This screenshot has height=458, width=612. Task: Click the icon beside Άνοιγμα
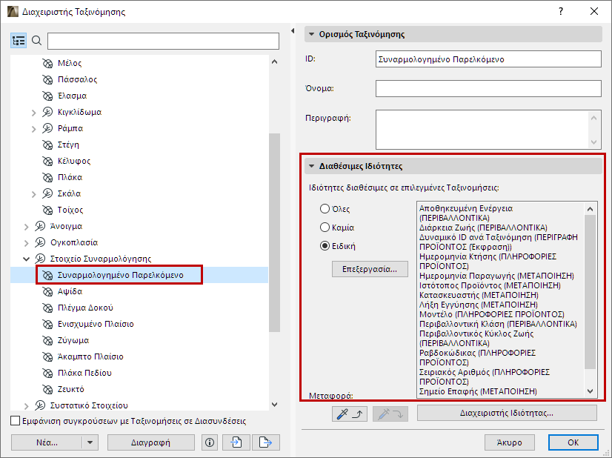pyautogui.click(x=40, y=227)
